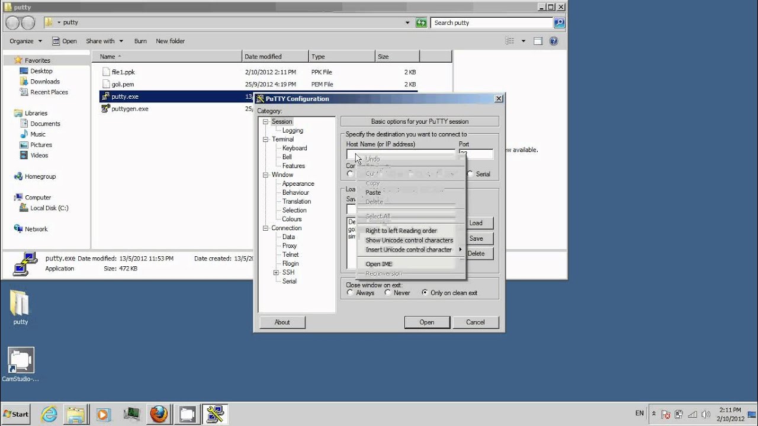This screenshot has width=758, height=426.
Task: Click Burn in the Explorer toolbar
Action: pos(140,41)
